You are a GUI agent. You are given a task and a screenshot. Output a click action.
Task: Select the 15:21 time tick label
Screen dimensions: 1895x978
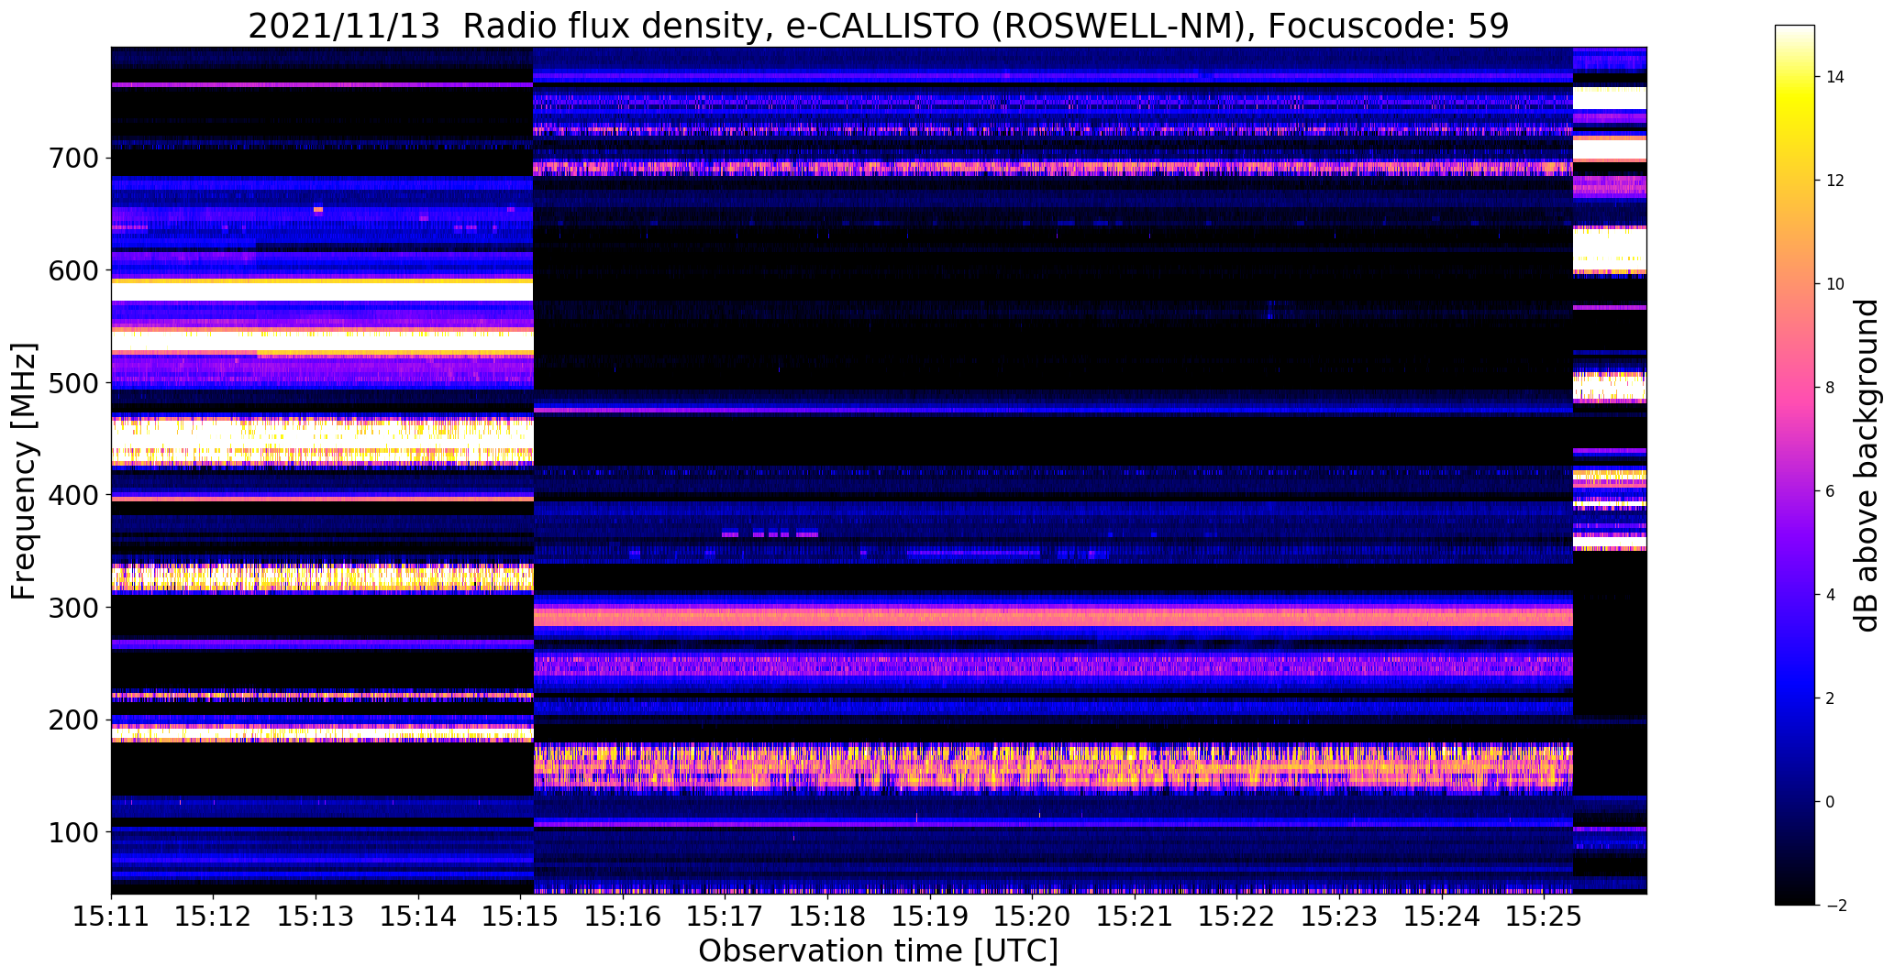point(1135,916)
